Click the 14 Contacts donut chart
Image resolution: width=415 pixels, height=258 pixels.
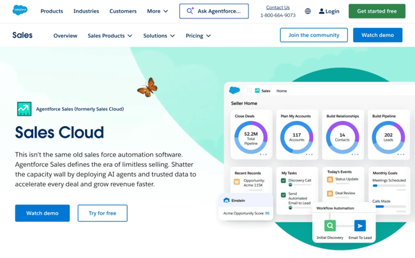(342, 138)
